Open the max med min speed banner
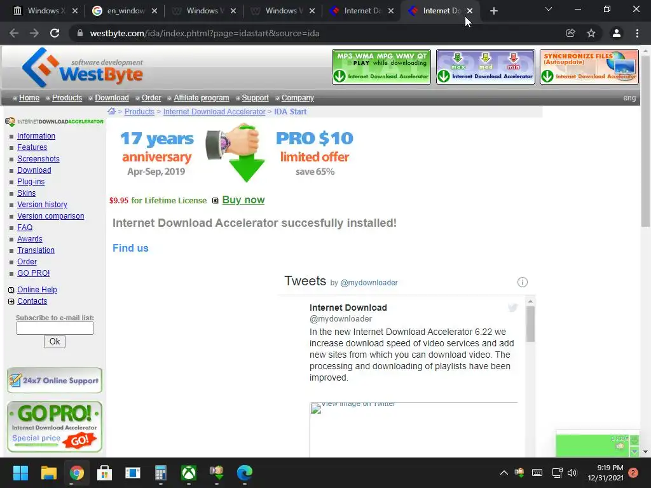 485,67
